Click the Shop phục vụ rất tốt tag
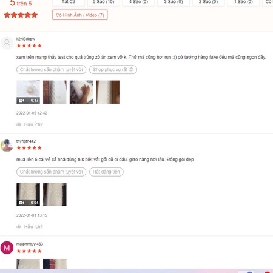The height and width of the screenshot is (273, 273). pyautogui.click(x=113, y=70)
